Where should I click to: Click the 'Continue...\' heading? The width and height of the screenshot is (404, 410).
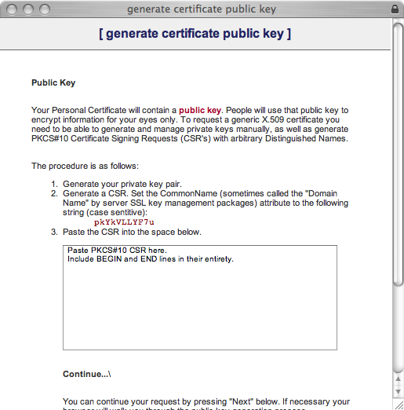(87, 374)
